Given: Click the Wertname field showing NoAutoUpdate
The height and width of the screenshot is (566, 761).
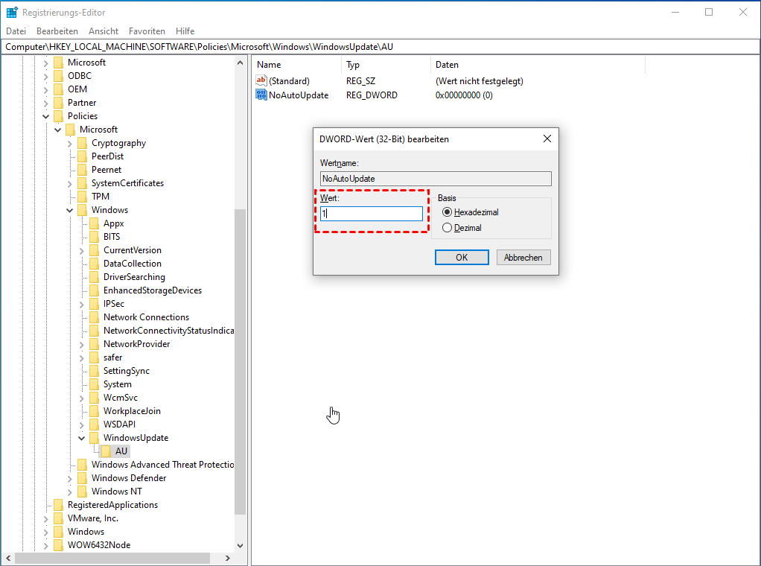Looking at the screenshot, I should (436, 179).
